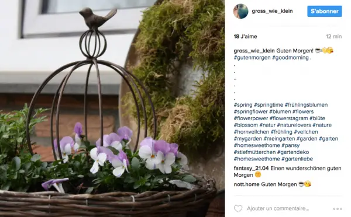The height and width of the screenshot is (217, 351).
Task: Click in the Ajouter un commentaire field
Action: coord(278,208)
